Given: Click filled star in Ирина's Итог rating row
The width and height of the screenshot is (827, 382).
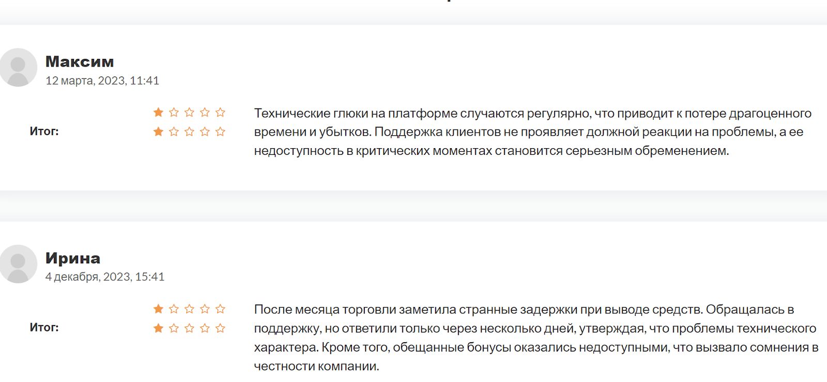Looking at the screenshot, I should (x=159, y=328).
